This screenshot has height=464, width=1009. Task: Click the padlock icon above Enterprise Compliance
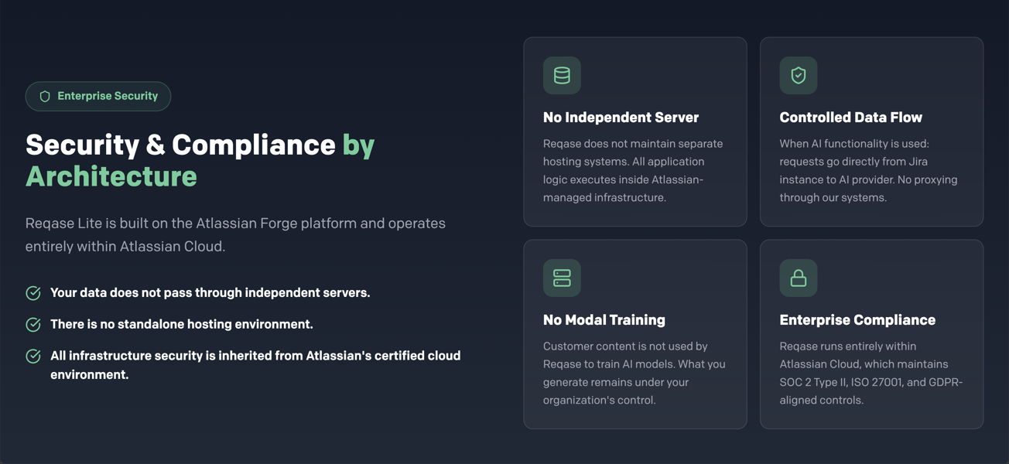798,278
